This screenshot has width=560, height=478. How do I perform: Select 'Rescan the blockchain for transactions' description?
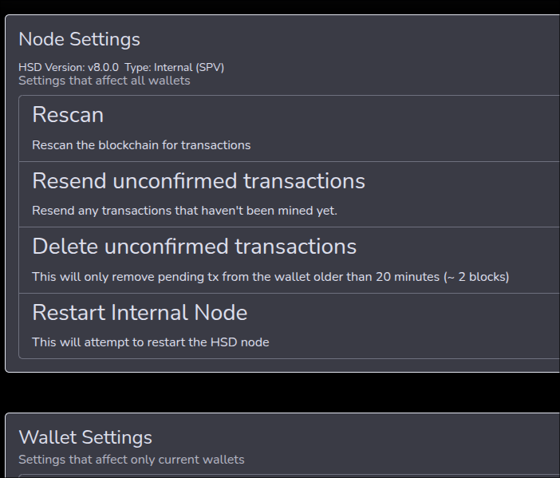141,145
